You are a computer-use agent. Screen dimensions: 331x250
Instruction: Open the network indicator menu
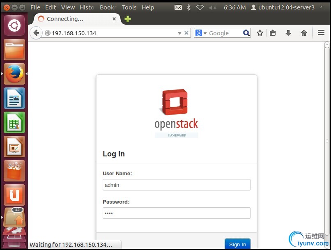(x=200, y=8)
